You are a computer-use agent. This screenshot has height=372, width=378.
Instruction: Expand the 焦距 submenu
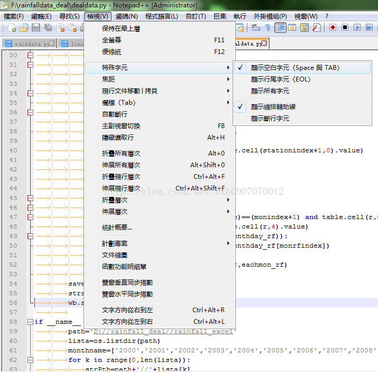(160, 79)
